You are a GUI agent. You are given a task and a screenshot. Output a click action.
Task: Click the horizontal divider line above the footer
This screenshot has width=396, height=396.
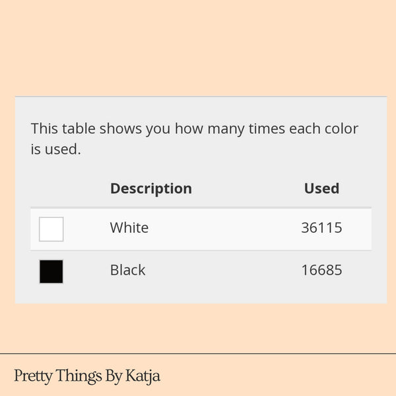pyautogui.click(x=198, y=354)
